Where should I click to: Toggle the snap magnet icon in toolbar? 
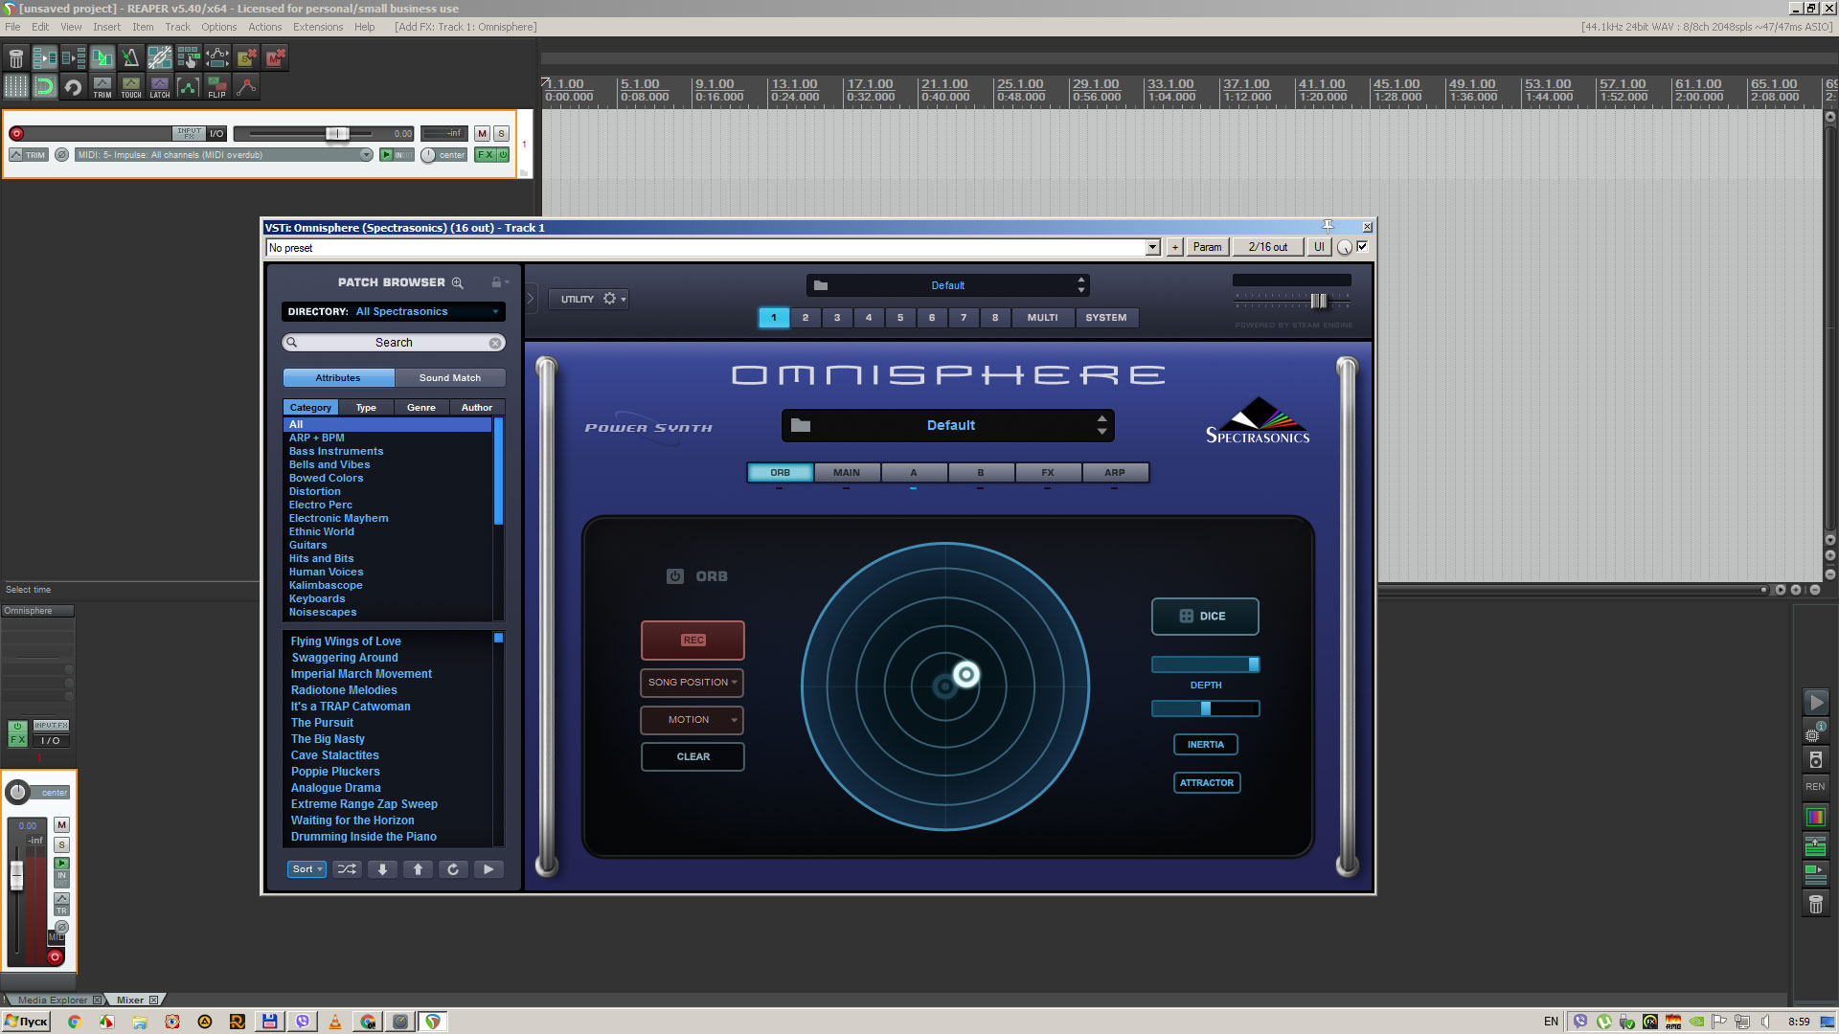click(44, 87)
